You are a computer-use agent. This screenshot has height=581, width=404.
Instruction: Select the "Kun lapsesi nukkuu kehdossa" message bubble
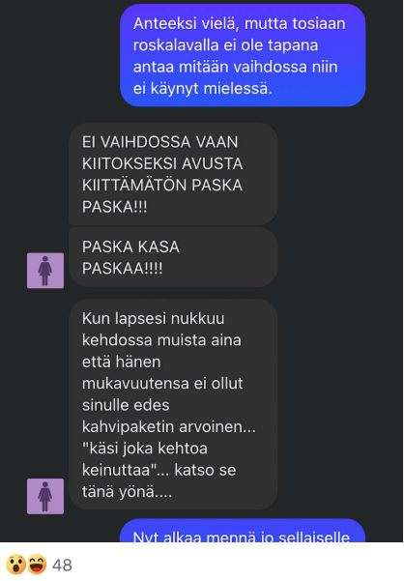[x=173, y=405]
